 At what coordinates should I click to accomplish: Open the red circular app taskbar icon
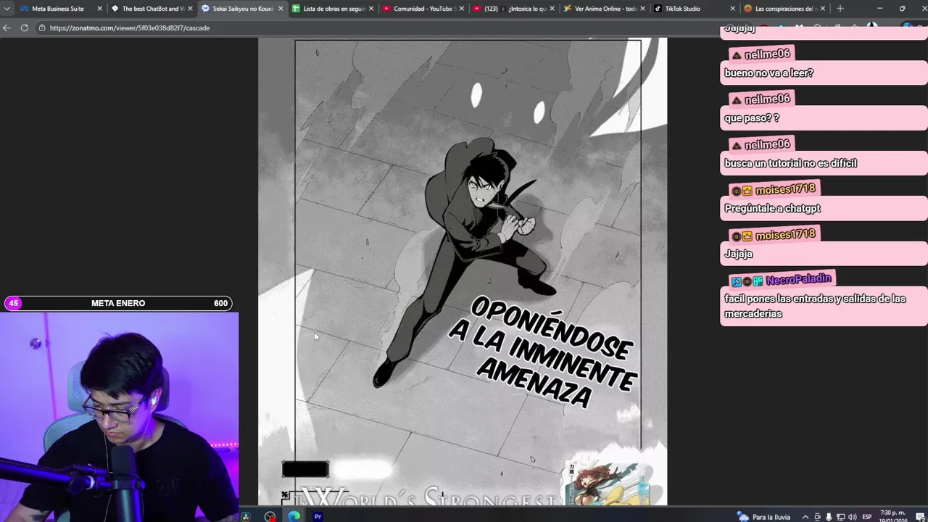270,516
